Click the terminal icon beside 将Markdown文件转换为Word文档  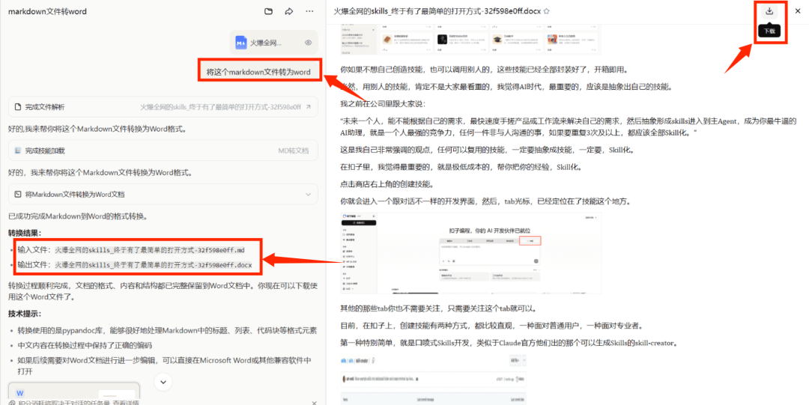18,195
